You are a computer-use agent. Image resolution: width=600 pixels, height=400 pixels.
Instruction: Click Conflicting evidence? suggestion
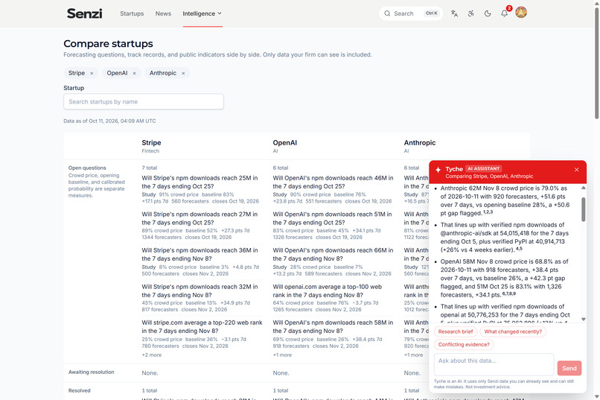click(464, 344)
